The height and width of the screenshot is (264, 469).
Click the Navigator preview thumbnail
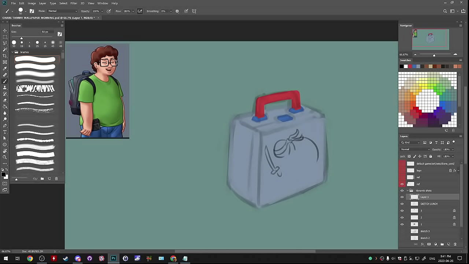431,39
